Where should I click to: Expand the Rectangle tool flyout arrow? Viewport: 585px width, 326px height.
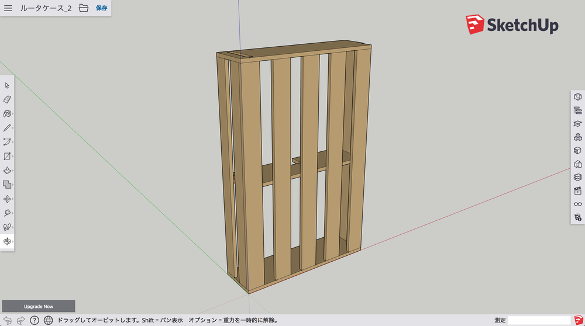click(13, 156)
